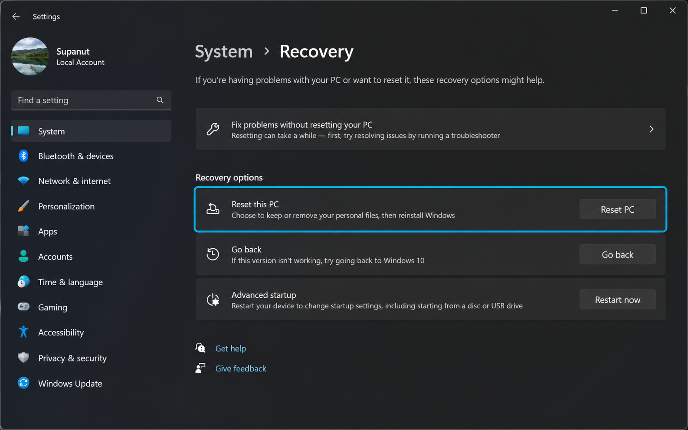Click the Supanut account name

point(73,52)
